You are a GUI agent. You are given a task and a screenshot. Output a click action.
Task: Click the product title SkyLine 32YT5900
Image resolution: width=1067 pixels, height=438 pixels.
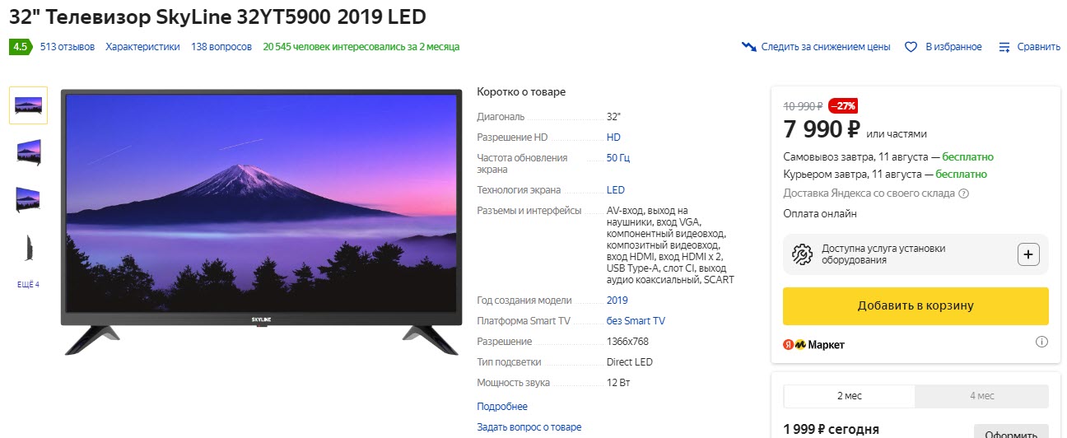(217, 16)
